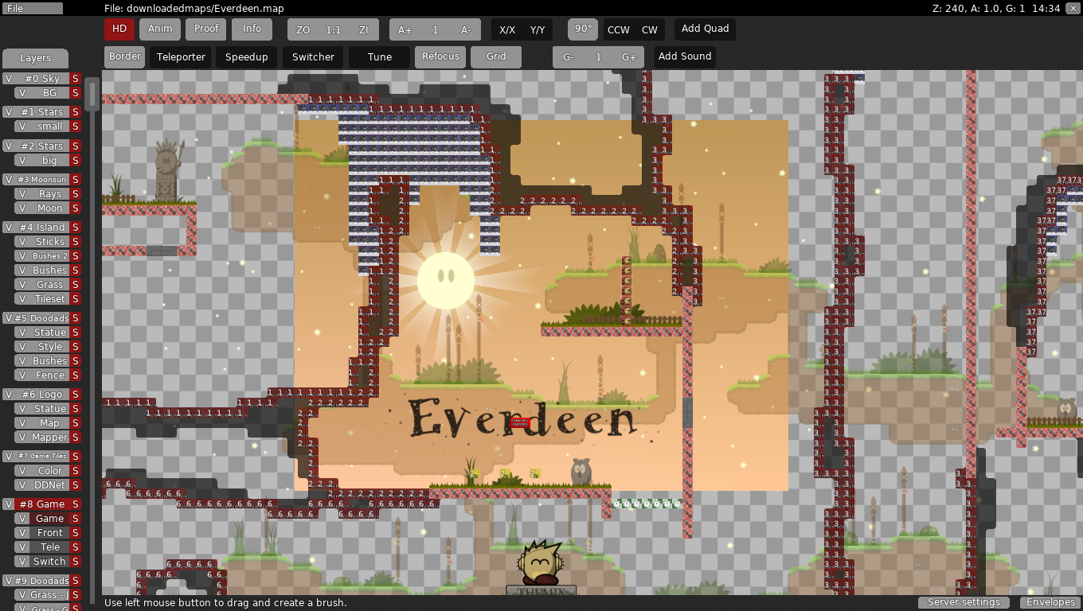This screenshot has width=1083, height=611.
Task: Flip brush horizontally with X/X
Action: (x=506, y=30)
